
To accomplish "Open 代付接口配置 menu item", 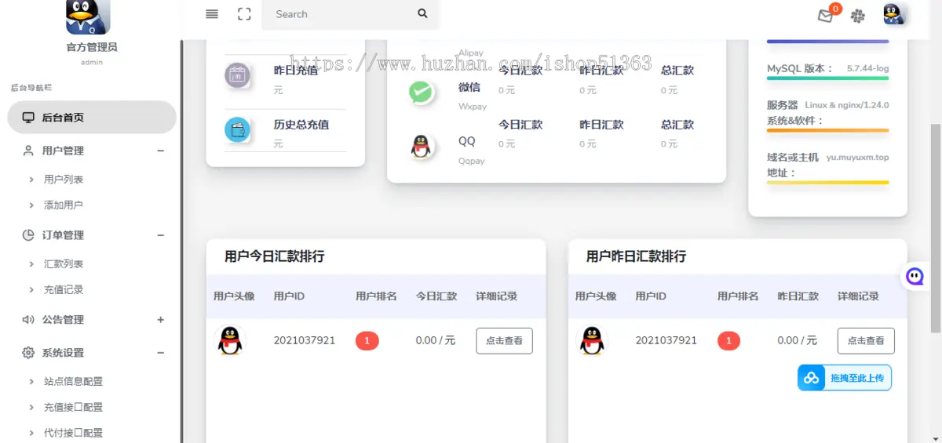I will pos(73,433).
